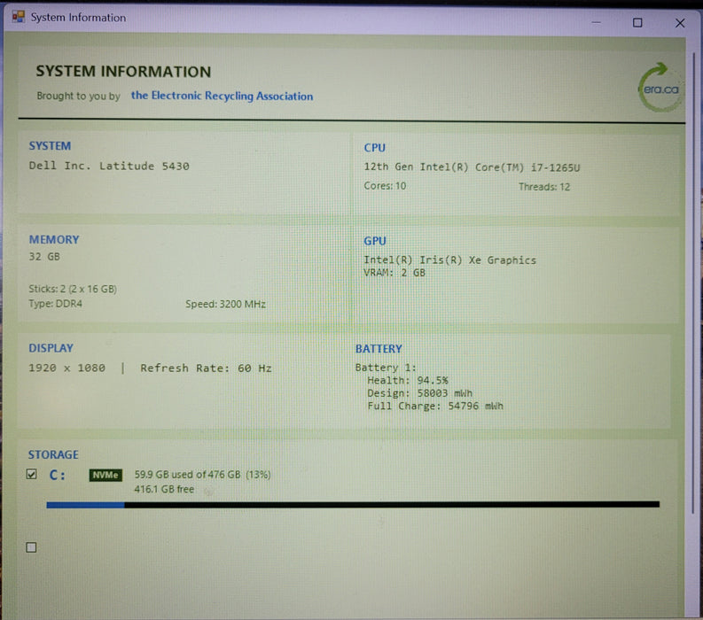703x620 pixels.
Task: Close the System Information window
Action: click(x=680, y=23)
